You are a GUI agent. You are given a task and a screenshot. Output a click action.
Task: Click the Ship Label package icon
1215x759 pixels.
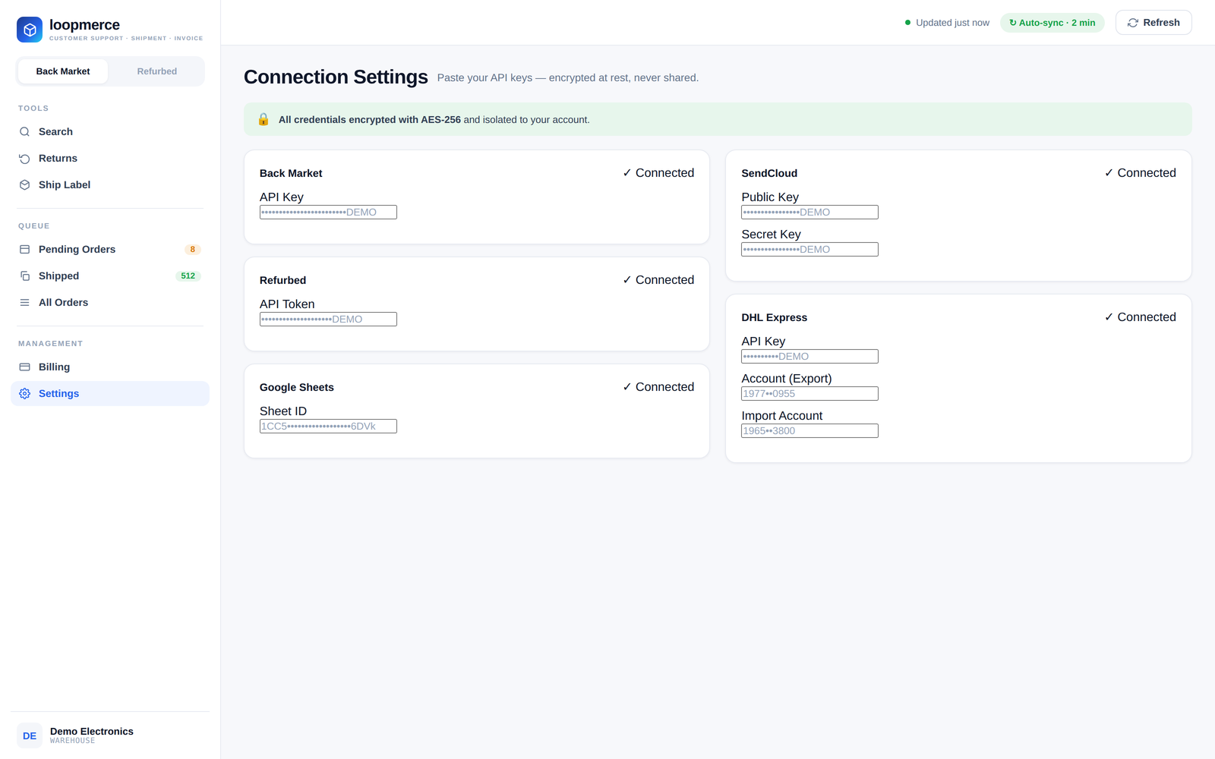[24, 185]
